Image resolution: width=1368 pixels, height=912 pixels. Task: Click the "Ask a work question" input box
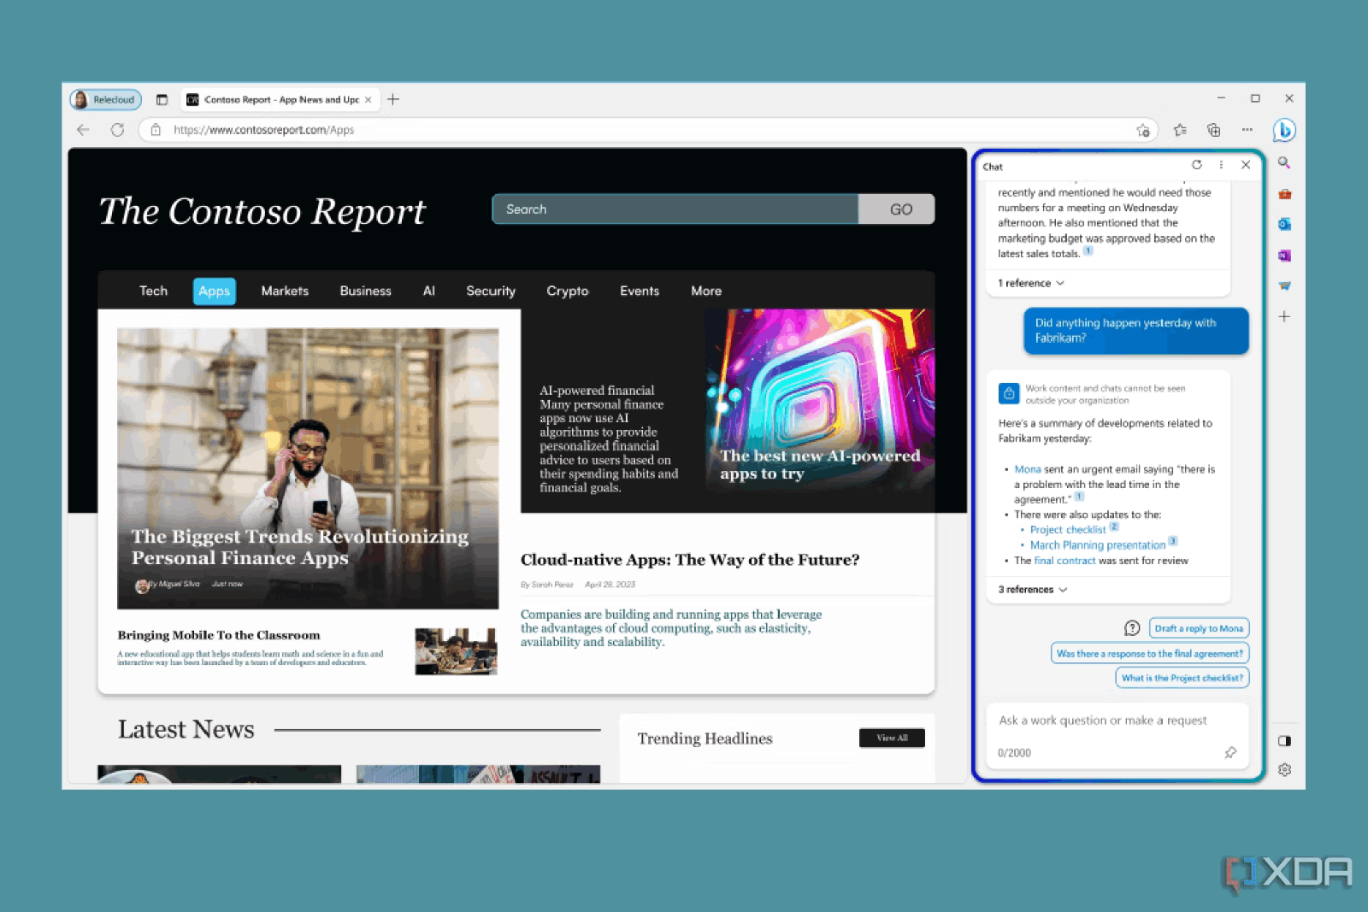(1103, 721)
